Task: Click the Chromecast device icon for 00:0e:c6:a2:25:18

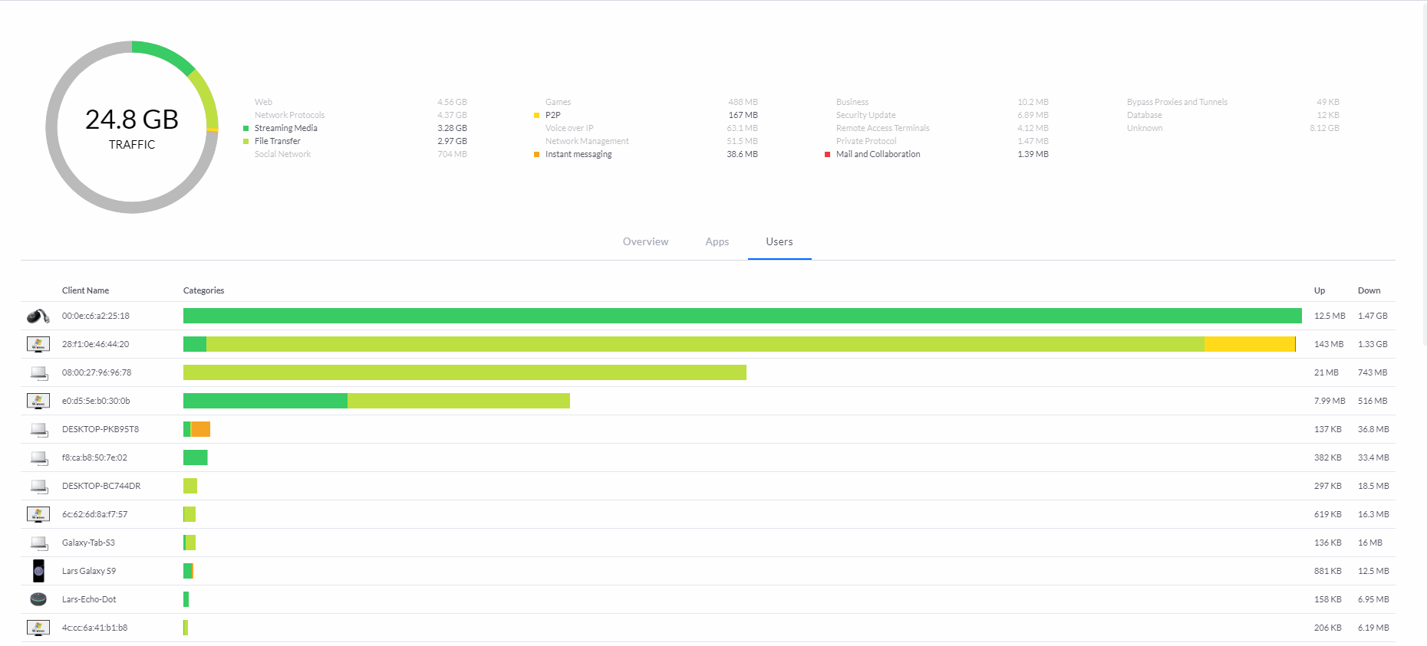Action: pos(38,316)
